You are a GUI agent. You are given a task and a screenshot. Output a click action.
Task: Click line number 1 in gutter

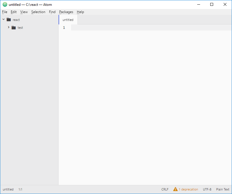[64, 28]
